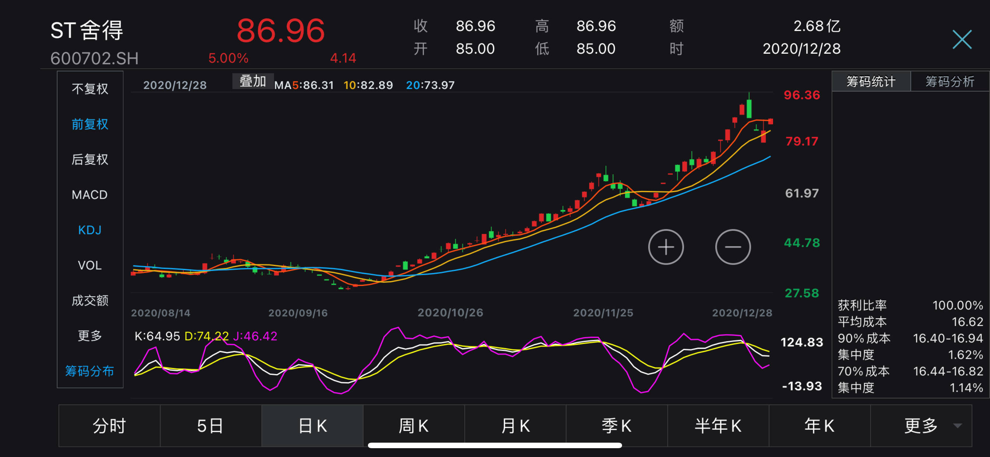Tap the home indicator bar at bottom
The height and width of the screenshot is (457, 990).
(495, 445)
